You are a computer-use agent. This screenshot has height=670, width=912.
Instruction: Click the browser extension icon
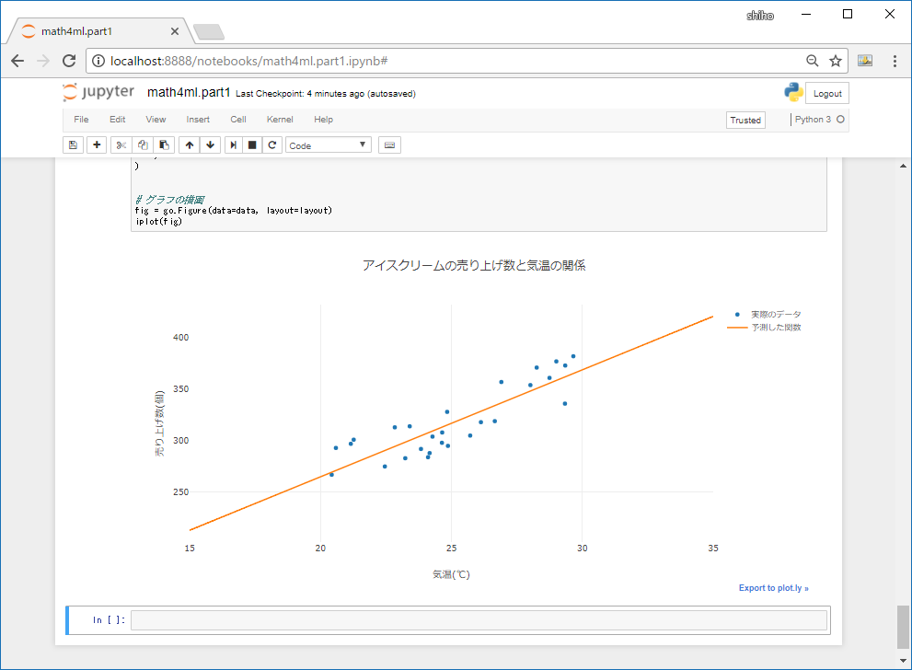(x=865, y=61)
